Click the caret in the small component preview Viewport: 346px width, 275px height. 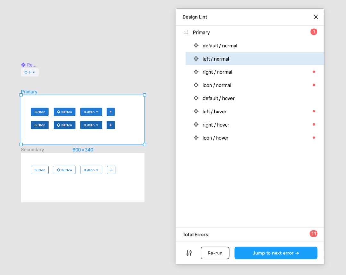click(34, 72)
